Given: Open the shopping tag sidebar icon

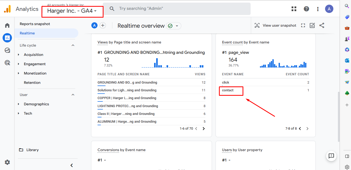Looking at the screenshot, I should pos(347,17).
